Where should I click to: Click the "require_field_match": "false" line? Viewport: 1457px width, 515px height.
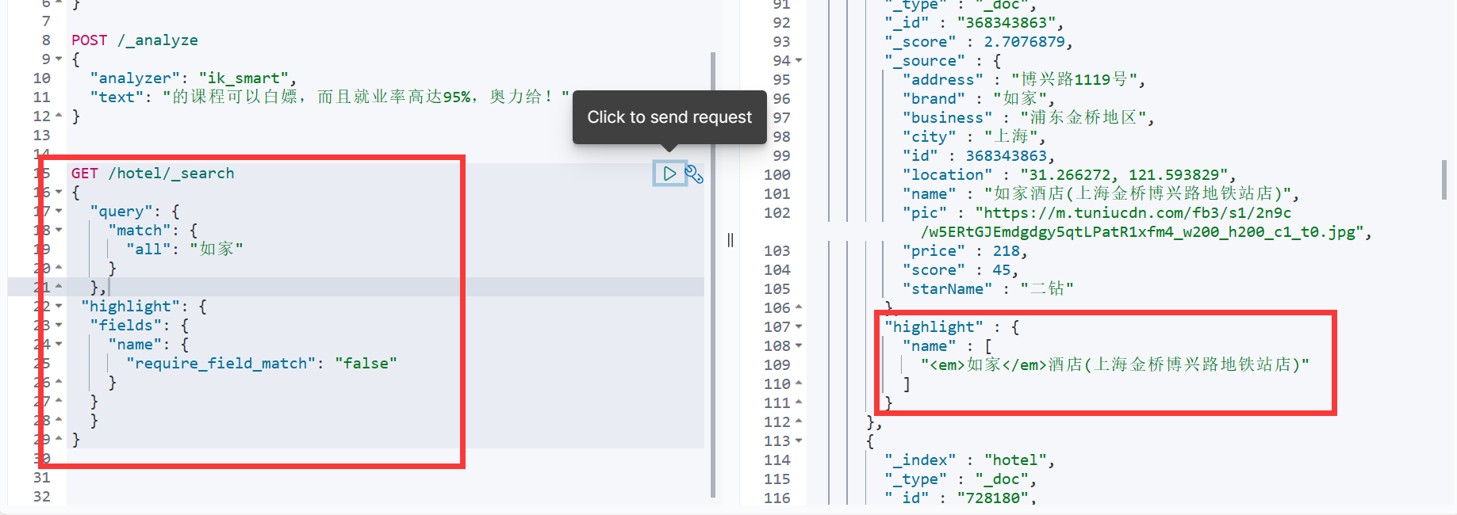pos(262,364)
